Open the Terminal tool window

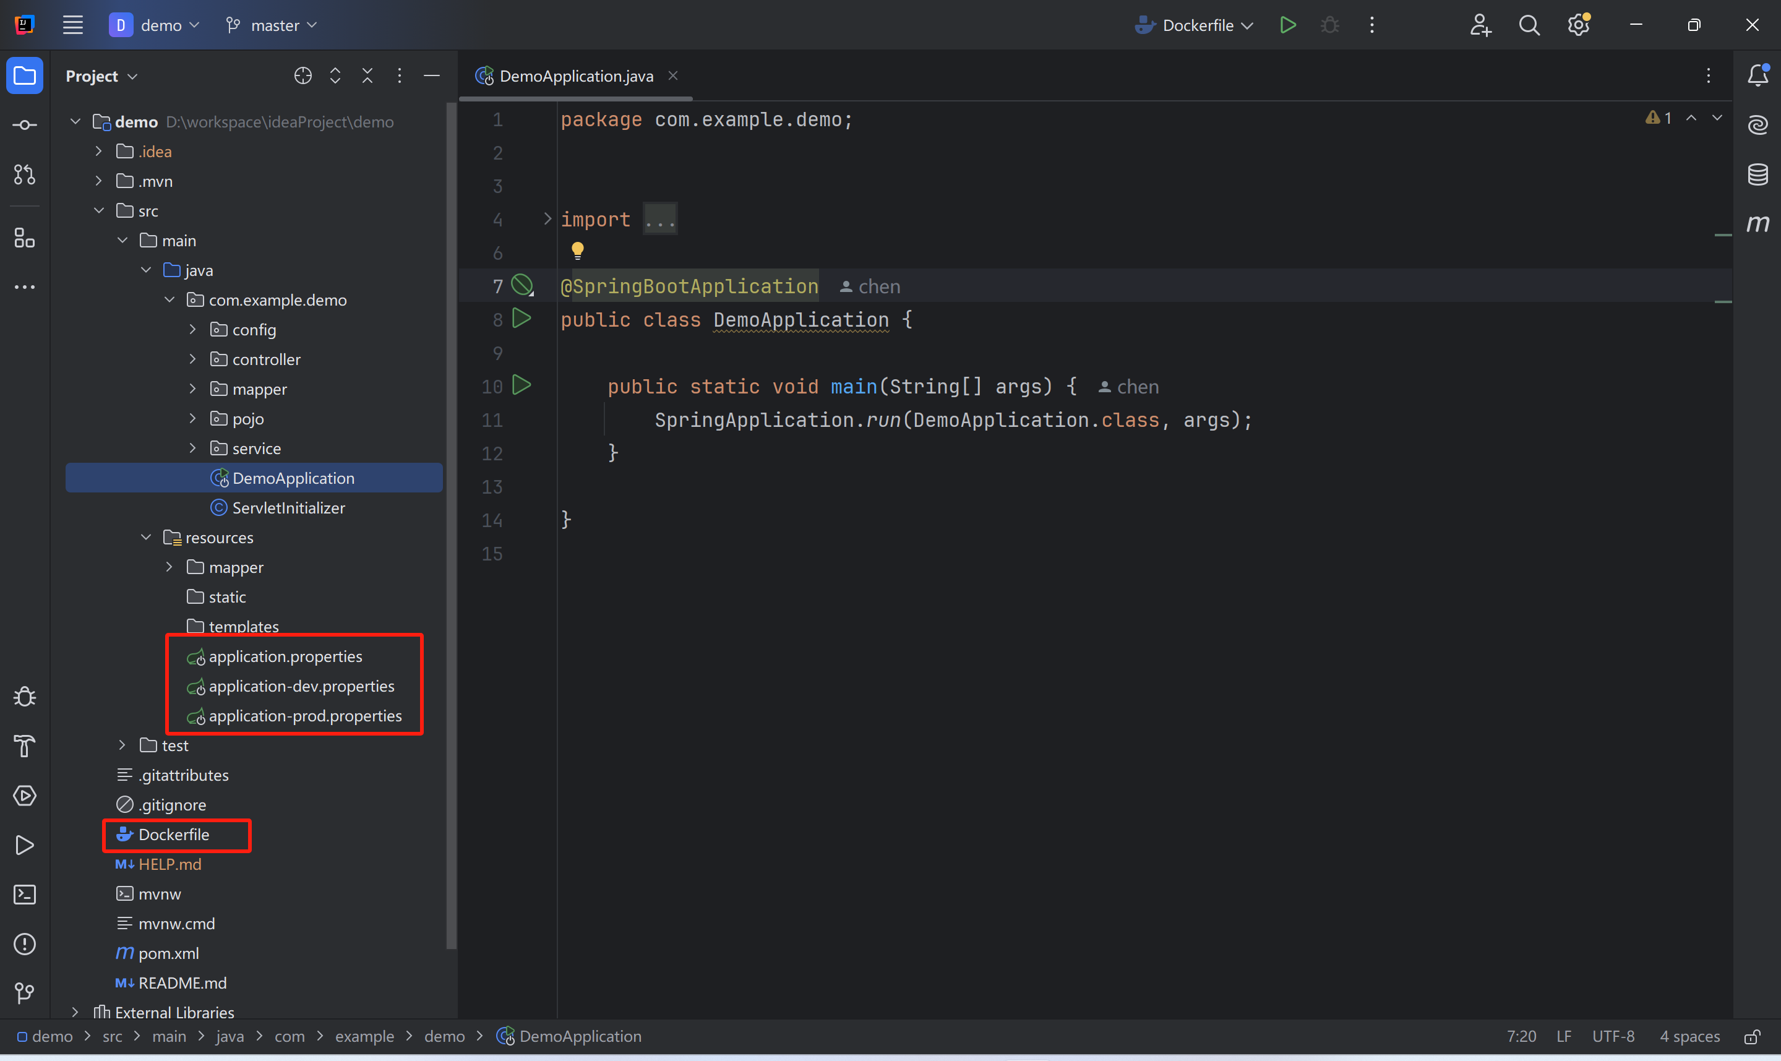24,895
